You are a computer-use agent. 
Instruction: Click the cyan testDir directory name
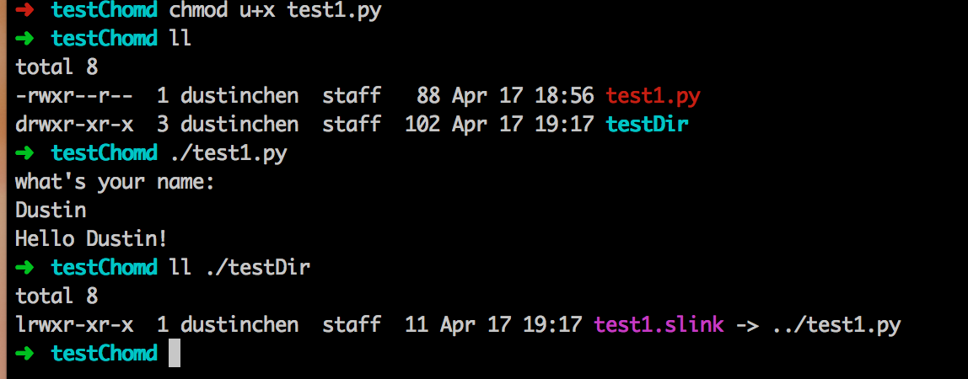[x=647, y=125]
